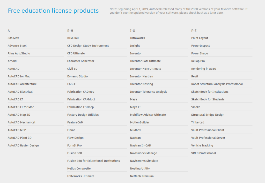265x183 pixels.
Task: Click the Insight link
Action: (135, 46)
